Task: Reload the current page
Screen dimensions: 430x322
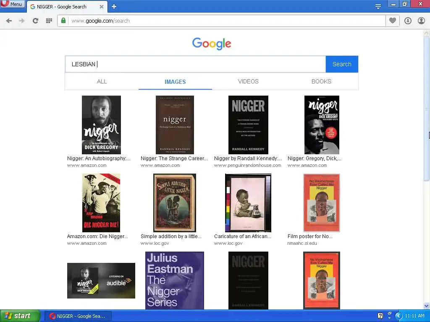Action: point(35,21)
